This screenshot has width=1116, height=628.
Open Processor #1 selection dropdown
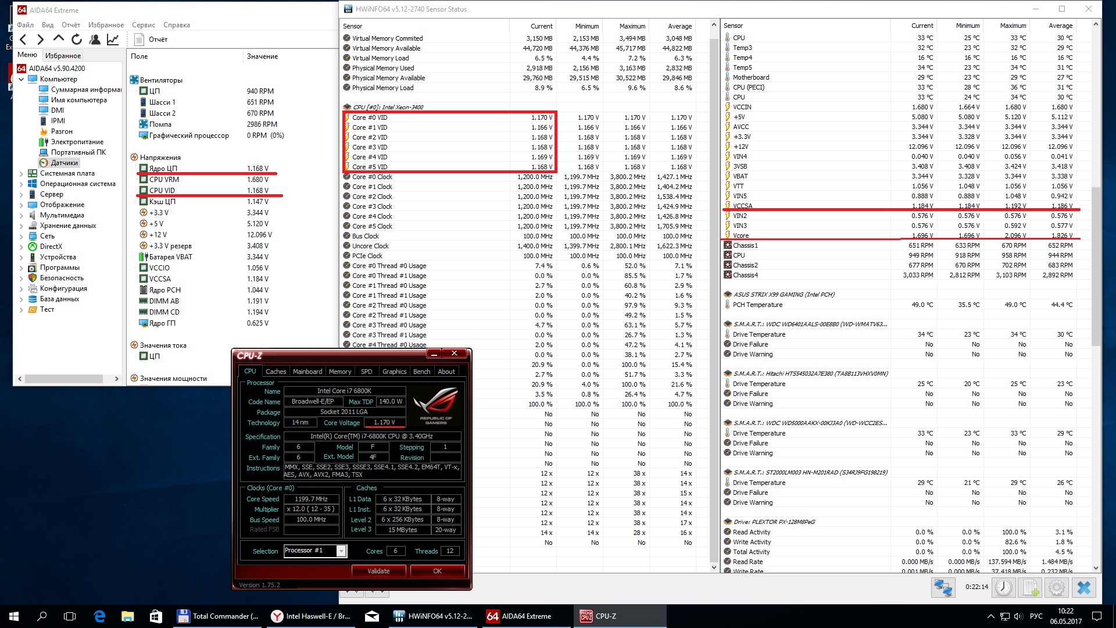[x=341, y=551]
